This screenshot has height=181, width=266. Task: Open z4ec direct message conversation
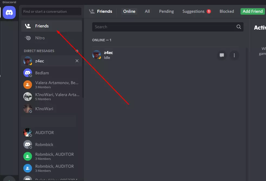(x=52, y=61)
